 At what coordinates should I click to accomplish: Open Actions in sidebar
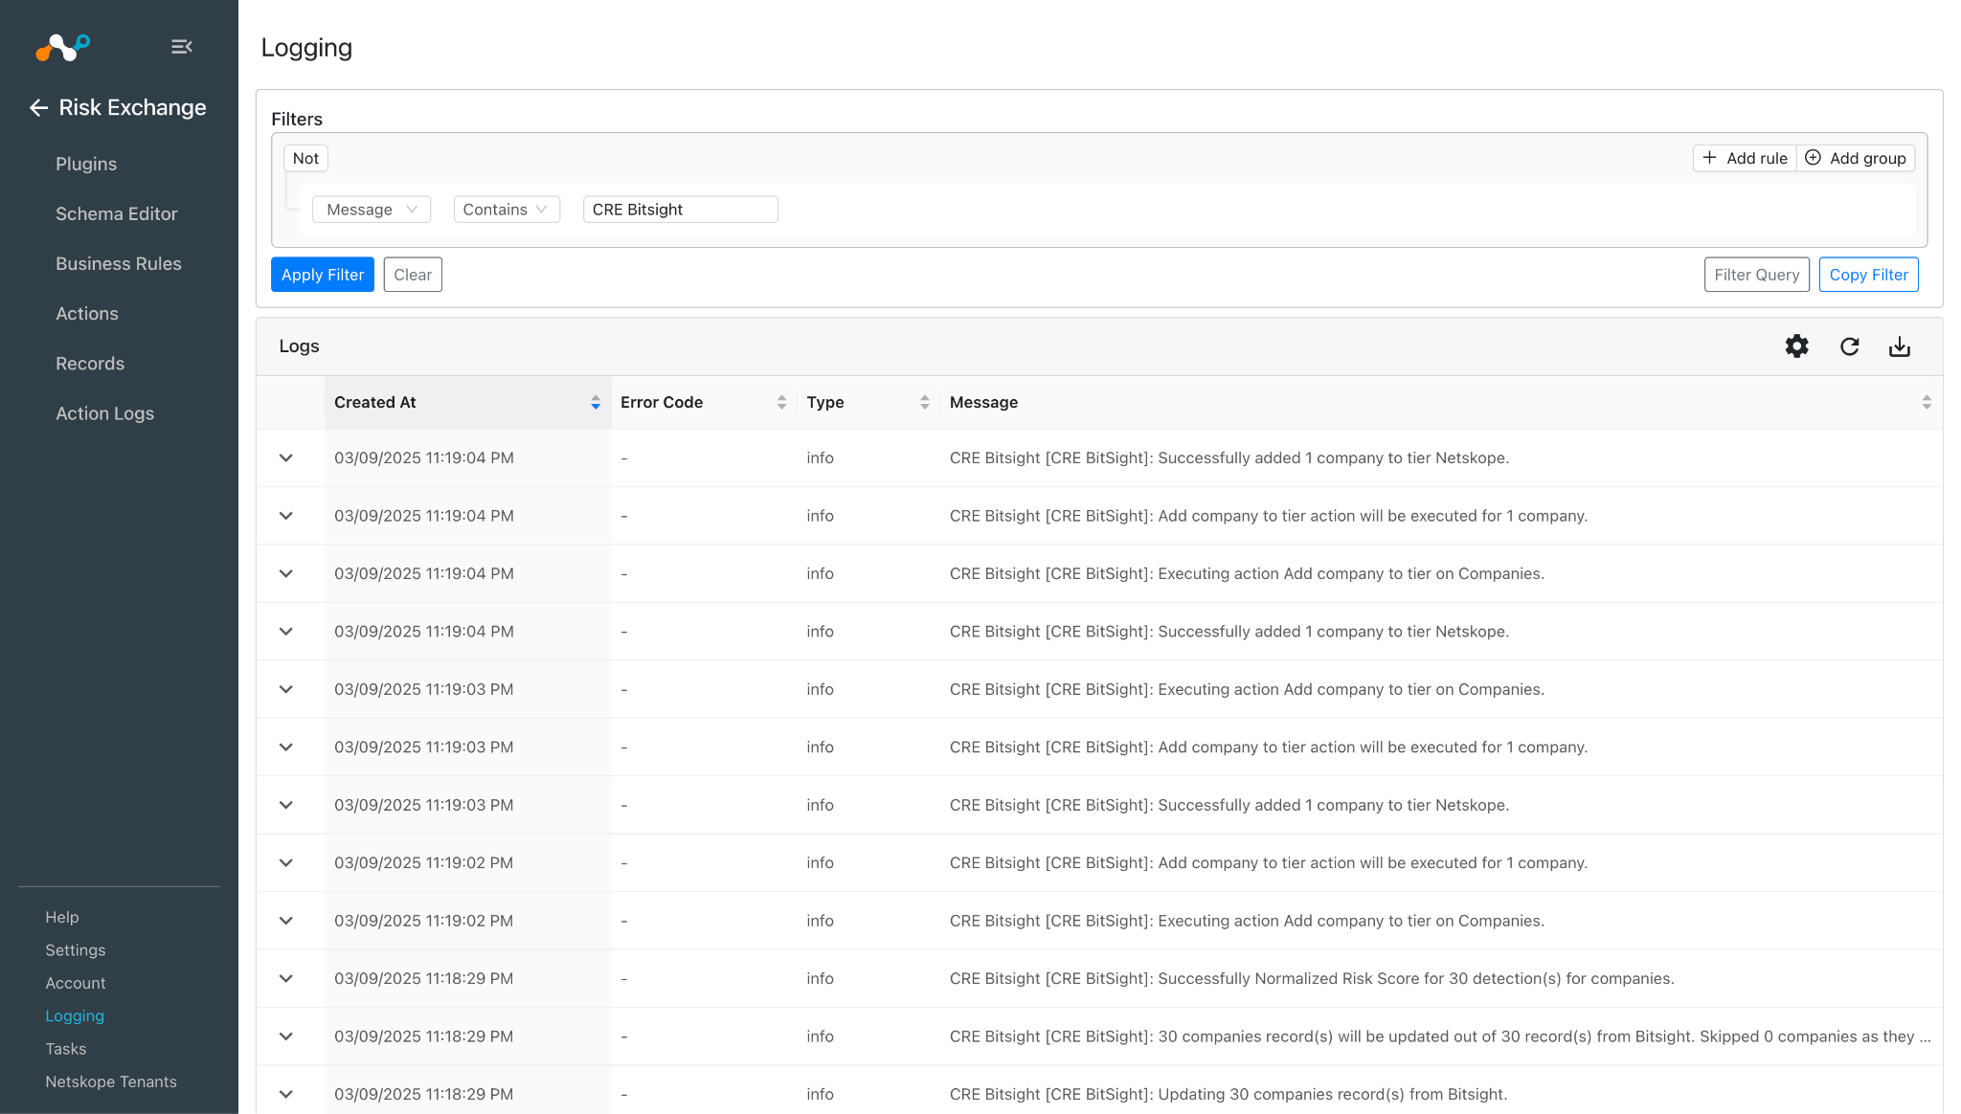click(87, 314)
